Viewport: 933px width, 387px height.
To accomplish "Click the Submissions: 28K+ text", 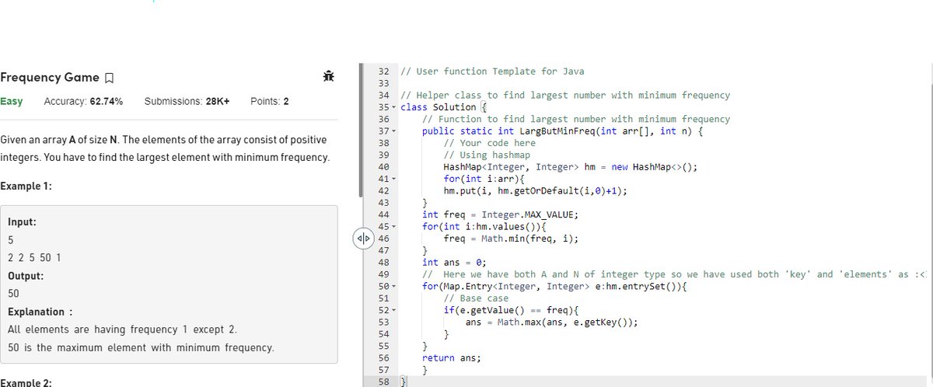I will click(187, 102).
